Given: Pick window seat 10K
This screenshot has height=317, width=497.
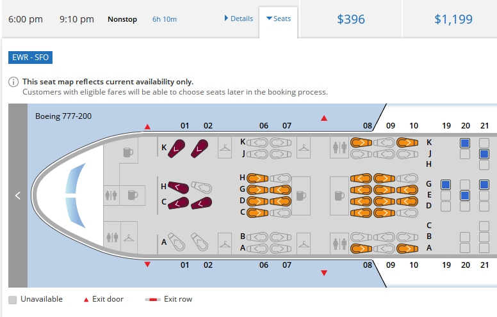Looking at the screenshot, I should tap(407, 143).
